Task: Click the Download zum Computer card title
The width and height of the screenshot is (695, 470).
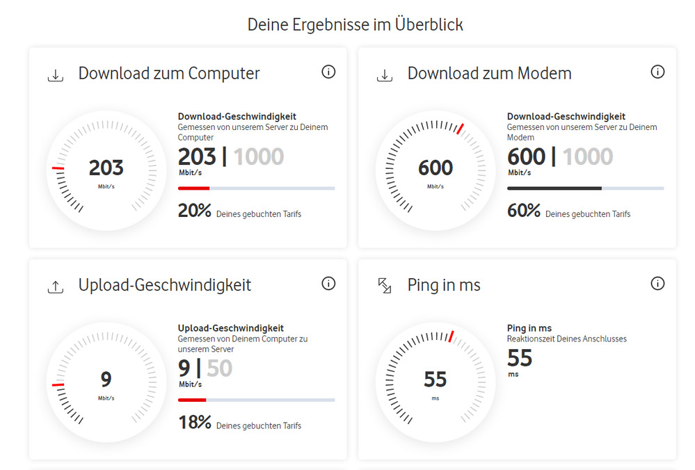Action: click(170, 73)
